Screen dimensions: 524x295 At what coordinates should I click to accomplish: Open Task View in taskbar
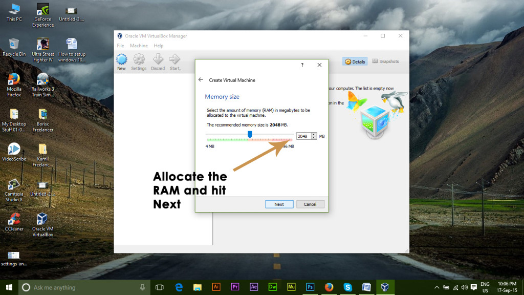click(160, 287)
